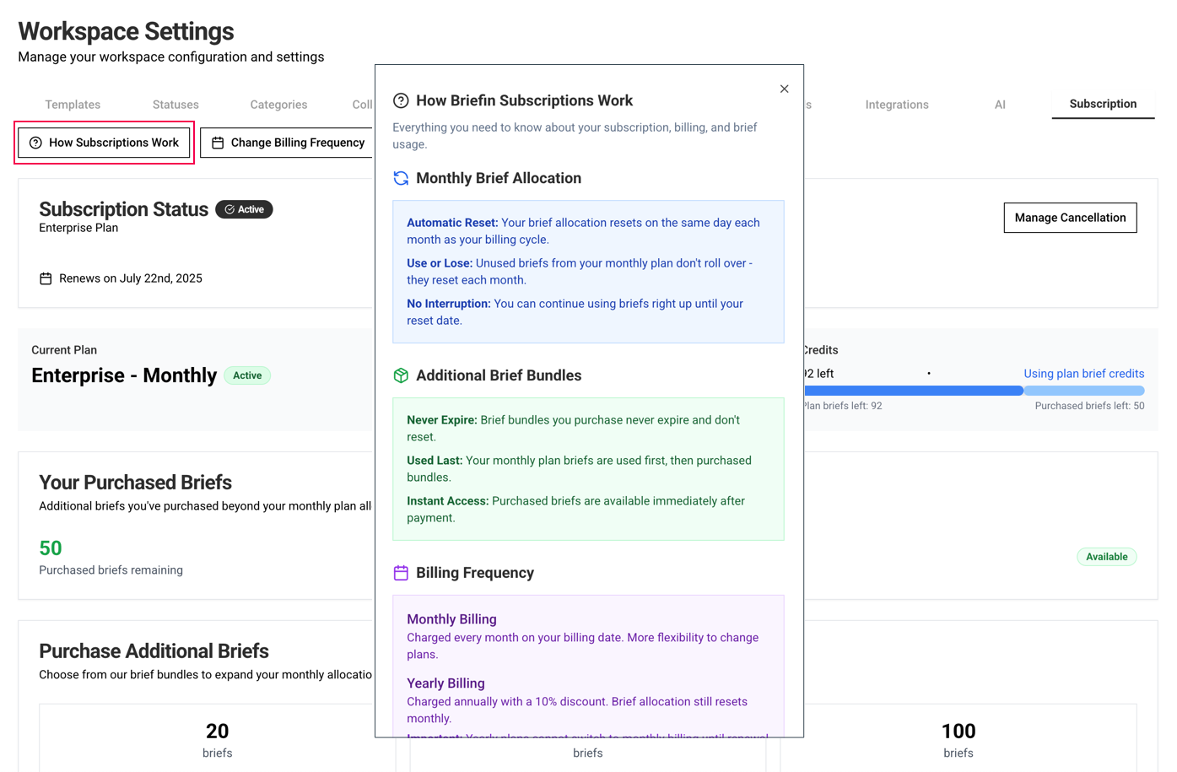1177x772 pixels.
Task: Close the How Briefin Subscriptions Work dialog
Action: tap(784, 89)
